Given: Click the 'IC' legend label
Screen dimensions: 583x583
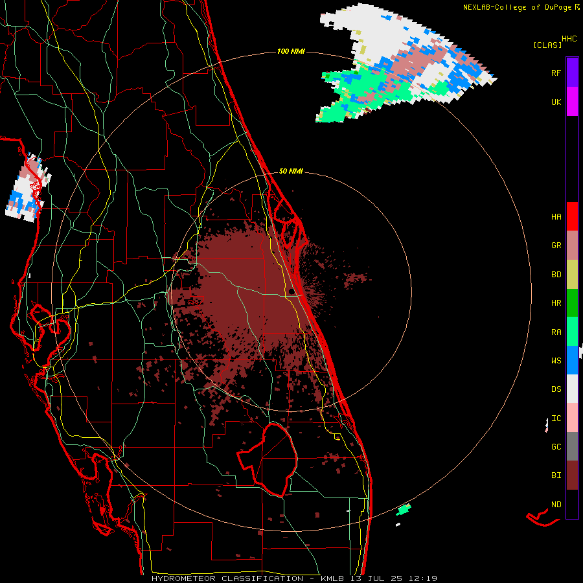Looking at the screenshot, I should click(x=556, y=418).
